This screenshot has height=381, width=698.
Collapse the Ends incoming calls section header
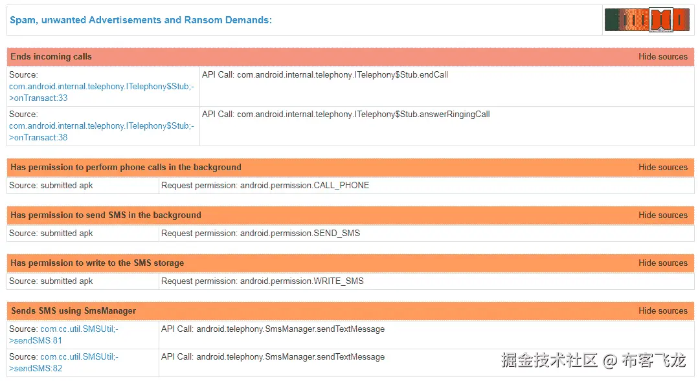pos(51,57)
